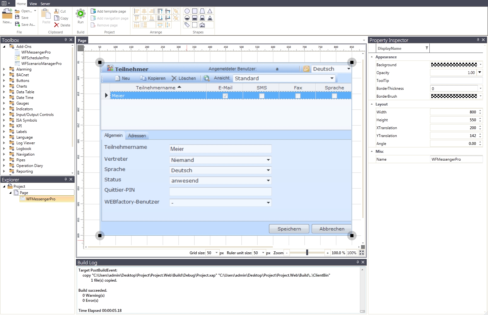Click fit-to-screen icon beside zoom percentage

click(362, 253)
